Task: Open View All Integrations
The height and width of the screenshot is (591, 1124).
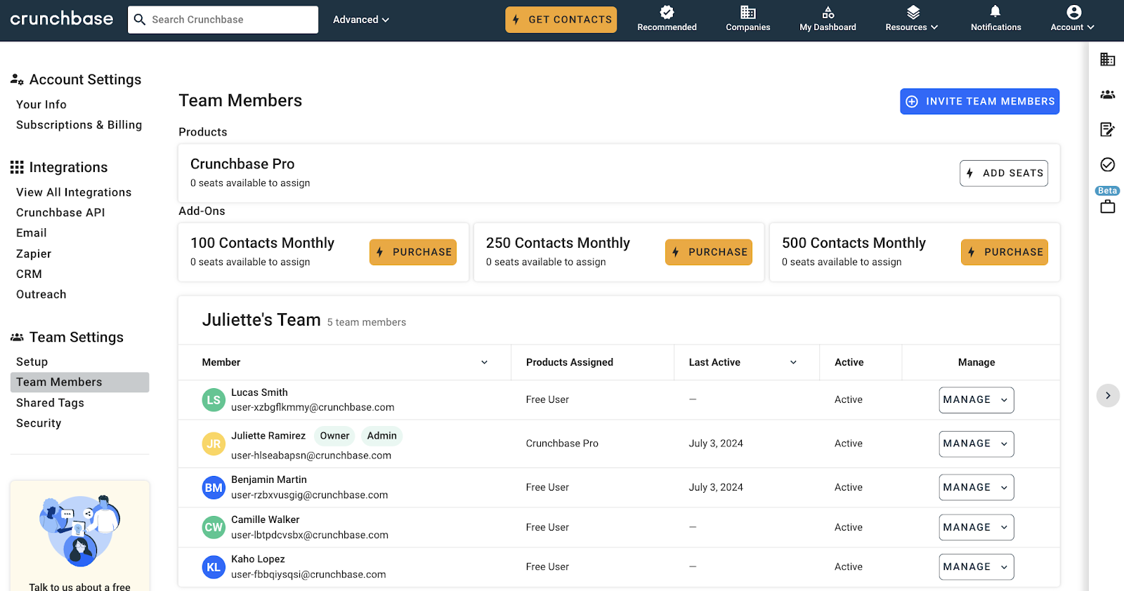Action: click(74, 192)
